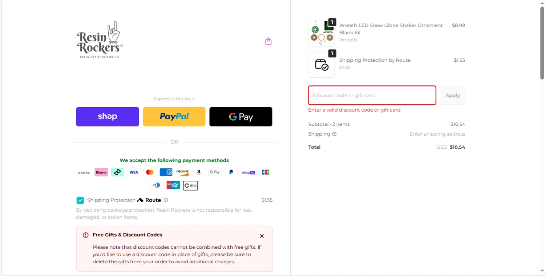Click the small G Pay payment method icon
Viewport: 545px width, 276px height.
tap(215, 172)
